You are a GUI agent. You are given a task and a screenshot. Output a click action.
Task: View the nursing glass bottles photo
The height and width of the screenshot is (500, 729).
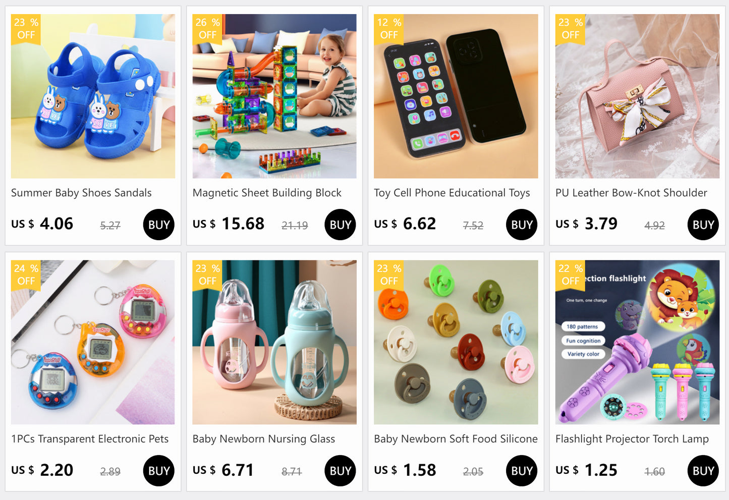[274, 342]
